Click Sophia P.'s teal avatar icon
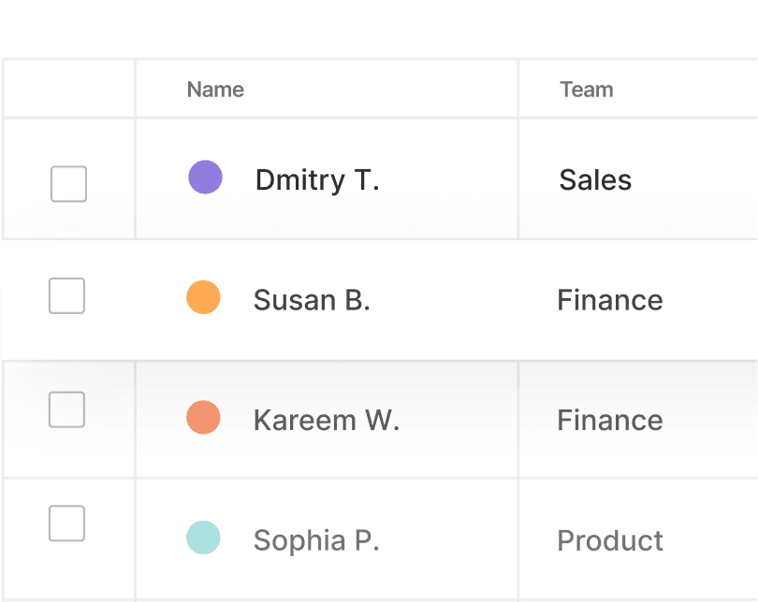 point(203,538)
